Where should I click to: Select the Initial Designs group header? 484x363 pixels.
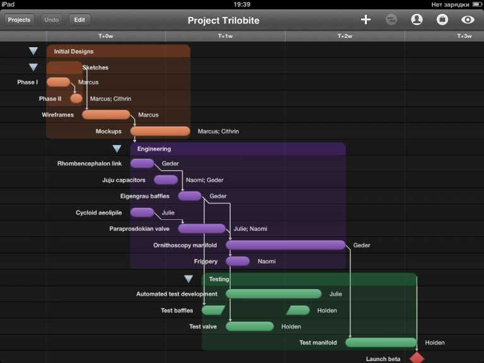pyautogui.click(x=118, y=51)
